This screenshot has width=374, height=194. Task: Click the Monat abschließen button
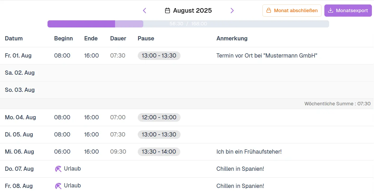[292, 11]
